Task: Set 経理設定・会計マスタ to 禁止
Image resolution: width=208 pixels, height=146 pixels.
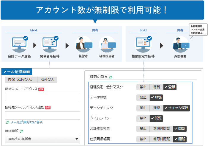Action: [143, 87]
